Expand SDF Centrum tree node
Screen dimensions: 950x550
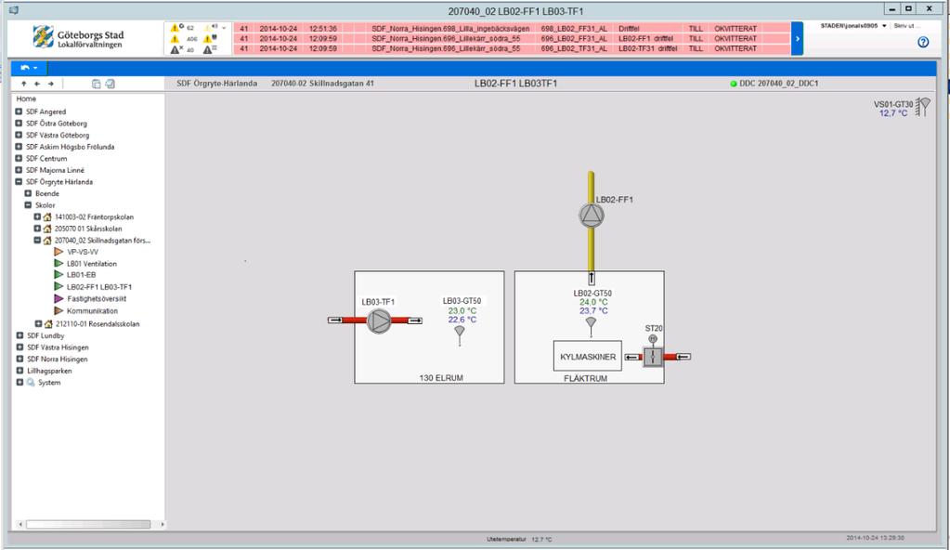coord(19,158)
